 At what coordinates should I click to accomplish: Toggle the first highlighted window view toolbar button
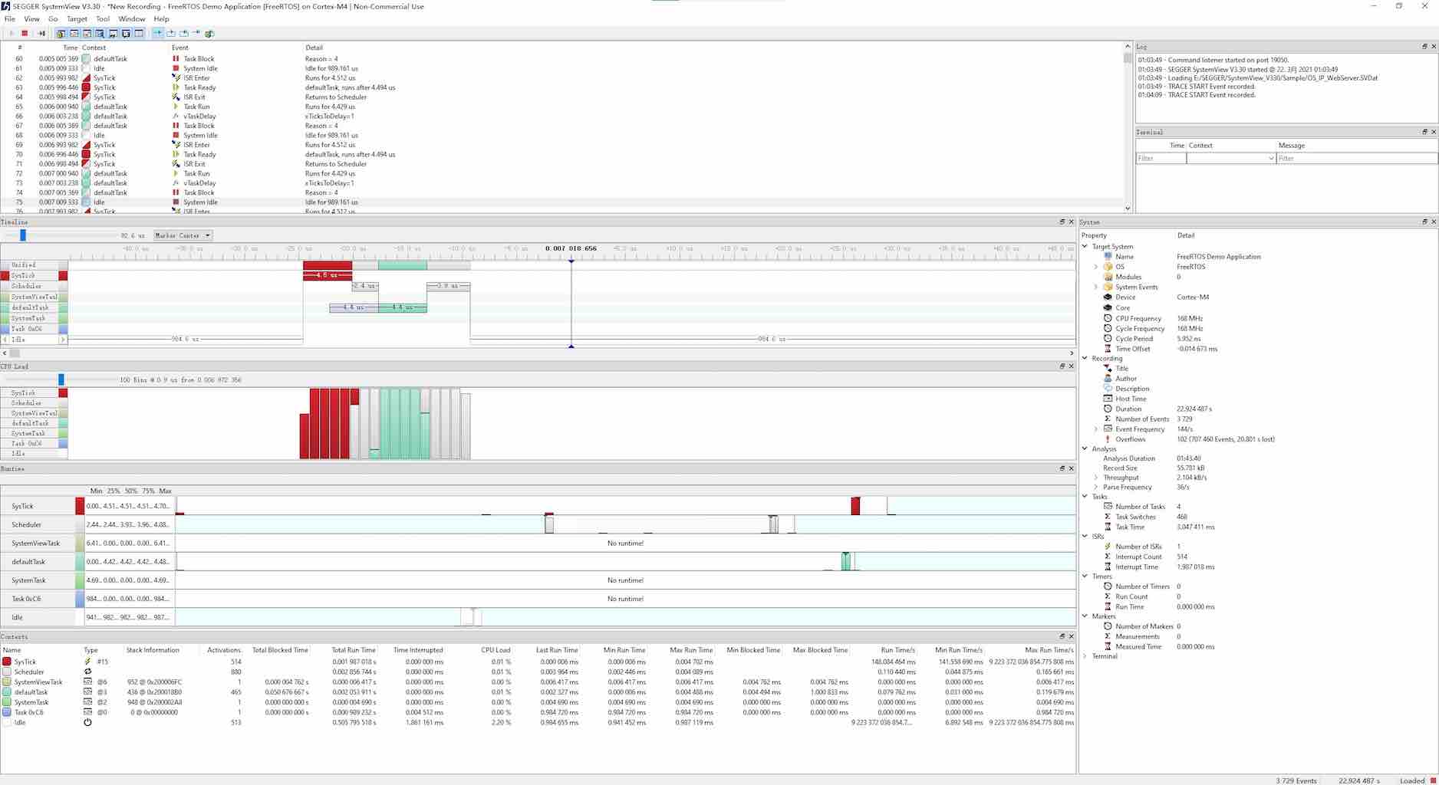(x=61, y=34)
